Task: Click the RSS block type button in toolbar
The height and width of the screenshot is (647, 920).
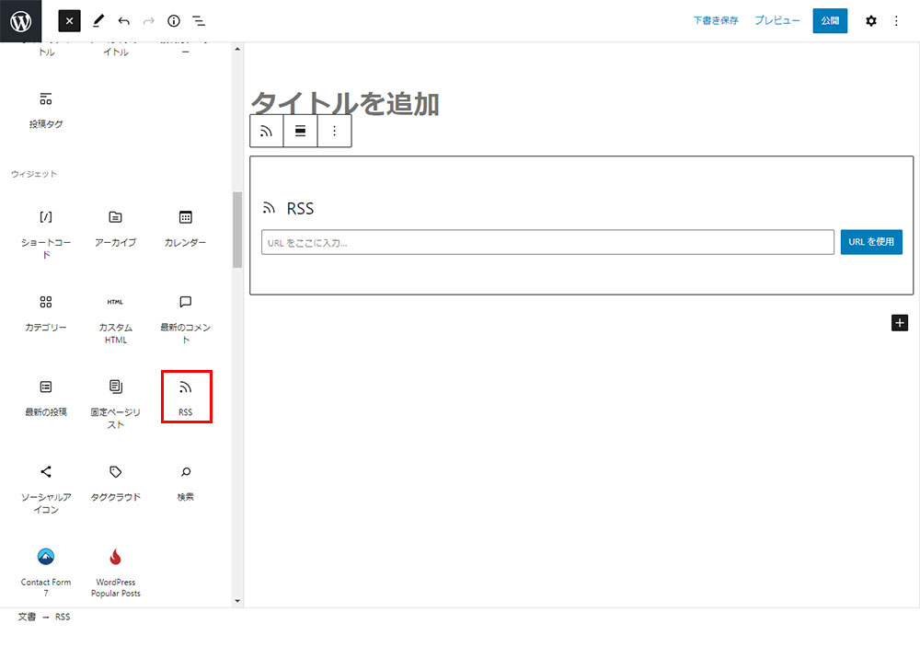Action: coord(267,132)
